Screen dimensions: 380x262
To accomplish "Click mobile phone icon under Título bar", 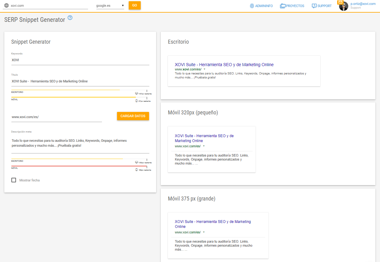I will tap(136, 101).
